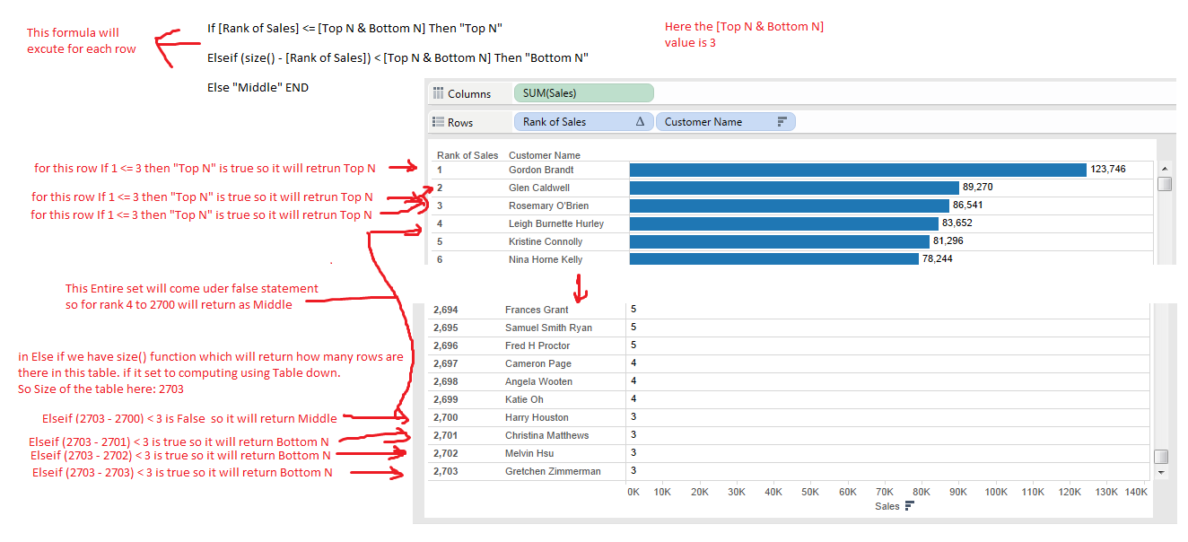The image size is (1188, 542).
Task: Select the Glen Caldwell sales bar
Action: point(795,188)
